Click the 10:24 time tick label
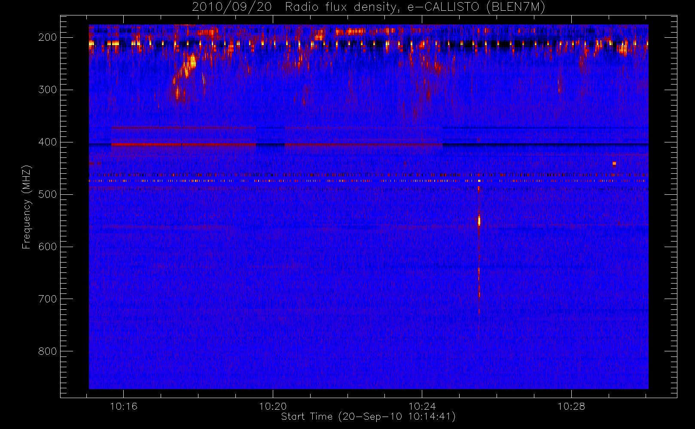The height and width of the screenshot is (429, 695). click(x=422, y=406)
